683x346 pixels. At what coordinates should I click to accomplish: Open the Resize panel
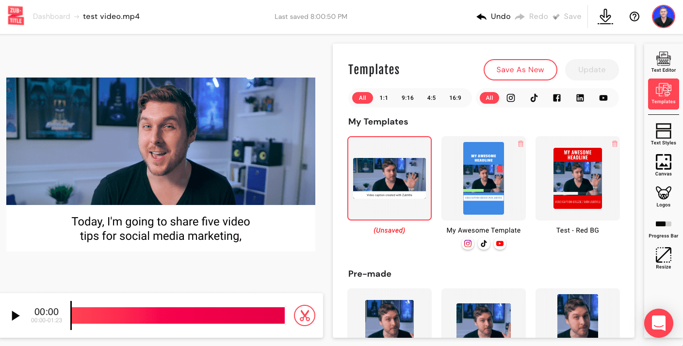(x=664, y=258)
